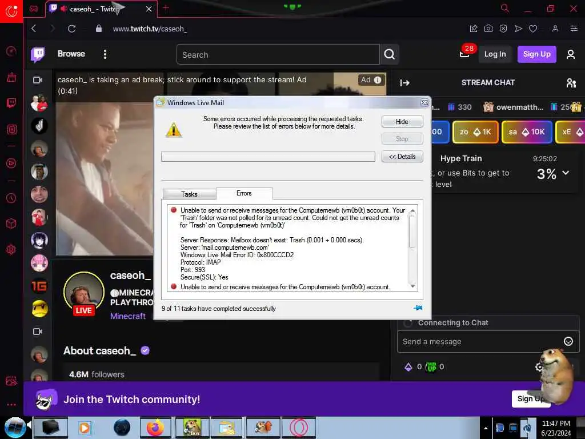Open Easy Setup sliders icon
585x439 pixels.
click(574, 29)
